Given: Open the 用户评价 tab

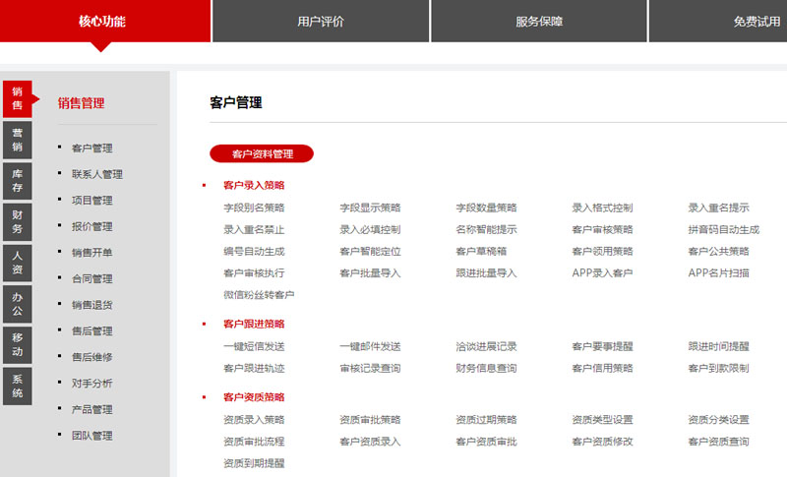Looking at the screenshot, I should point(321,22).
